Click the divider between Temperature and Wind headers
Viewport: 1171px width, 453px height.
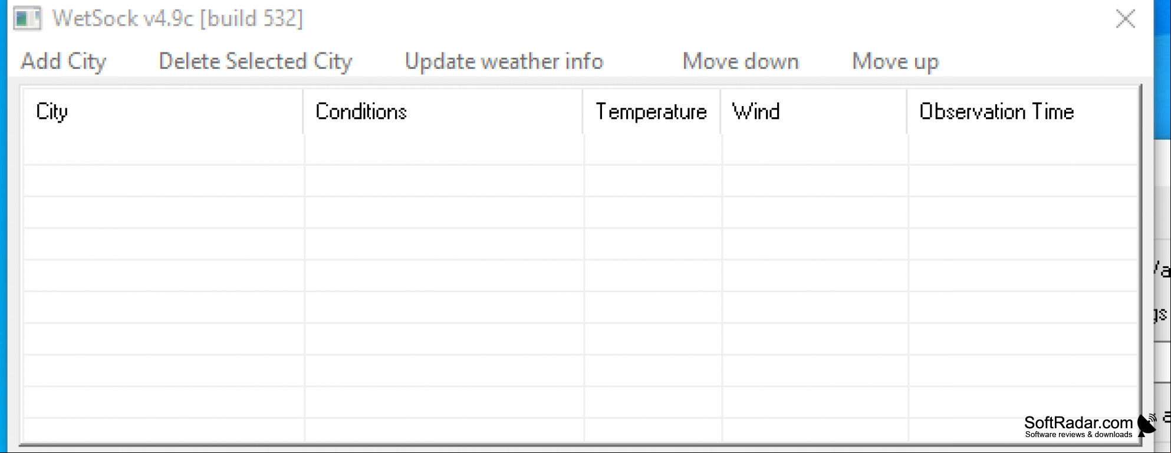(721, 111)
